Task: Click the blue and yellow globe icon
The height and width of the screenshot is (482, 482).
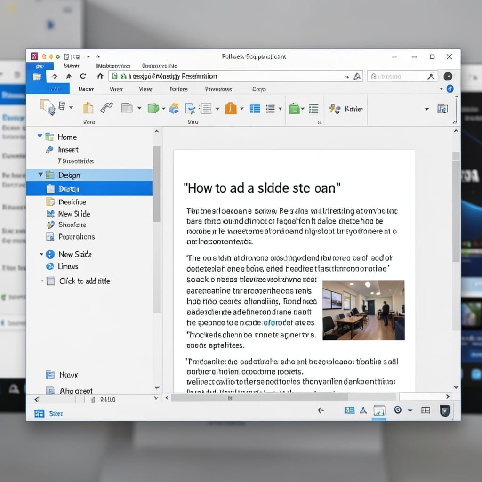Action: [x=174, y=108]
